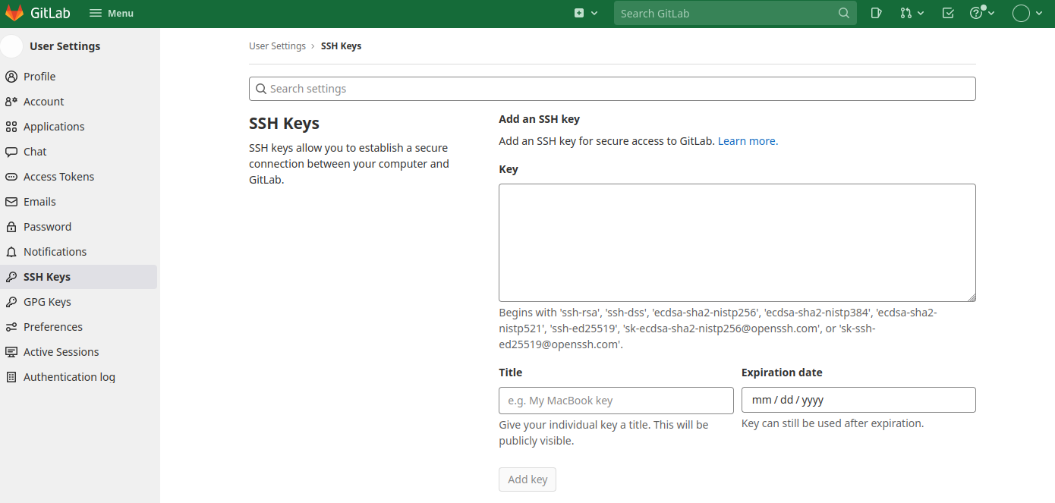
Task: Open Active Sessions in sidebar
Action: pos(61,352)
